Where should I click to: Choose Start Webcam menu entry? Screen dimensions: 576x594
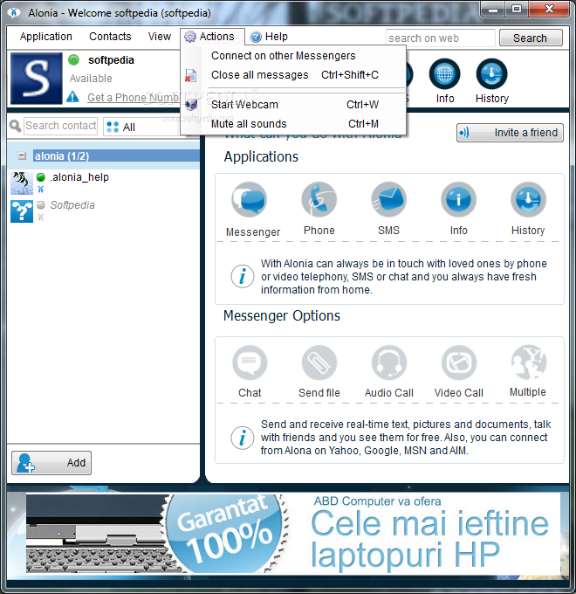pos(293,105)
